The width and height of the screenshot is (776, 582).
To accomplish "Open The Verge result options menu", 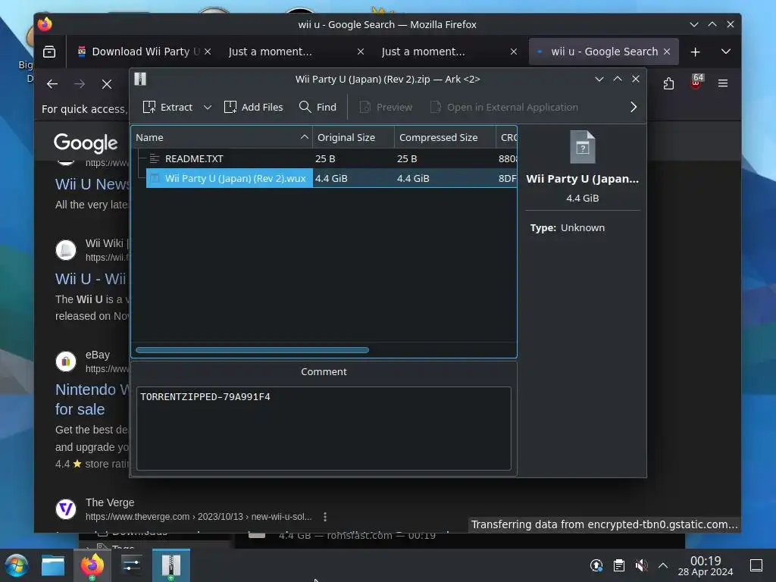I will [x=325, y=517].
